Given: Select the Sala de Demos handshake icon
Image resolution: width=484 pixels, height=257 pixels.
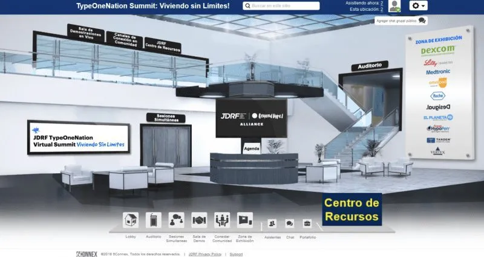Looking at the screenshot, I should tap(199, 220).
